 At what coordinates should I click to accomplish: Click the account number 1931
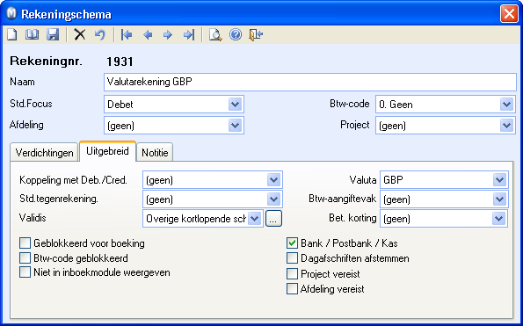pyautogui.click(x=120, y=62)
